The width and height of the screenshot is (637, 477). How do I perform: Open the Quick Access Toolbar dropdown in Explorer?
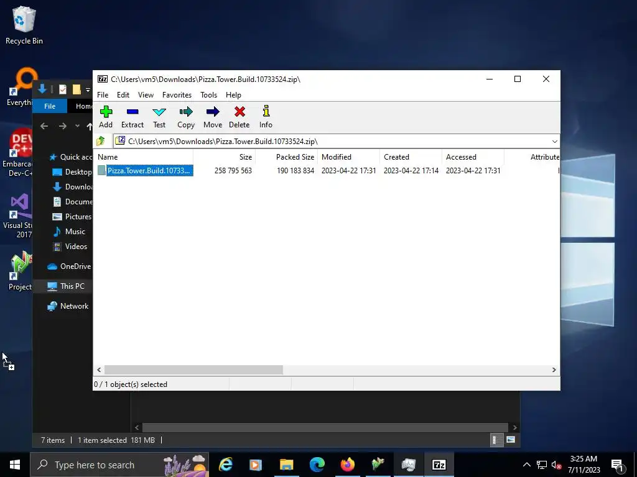(x=88, y=89)
